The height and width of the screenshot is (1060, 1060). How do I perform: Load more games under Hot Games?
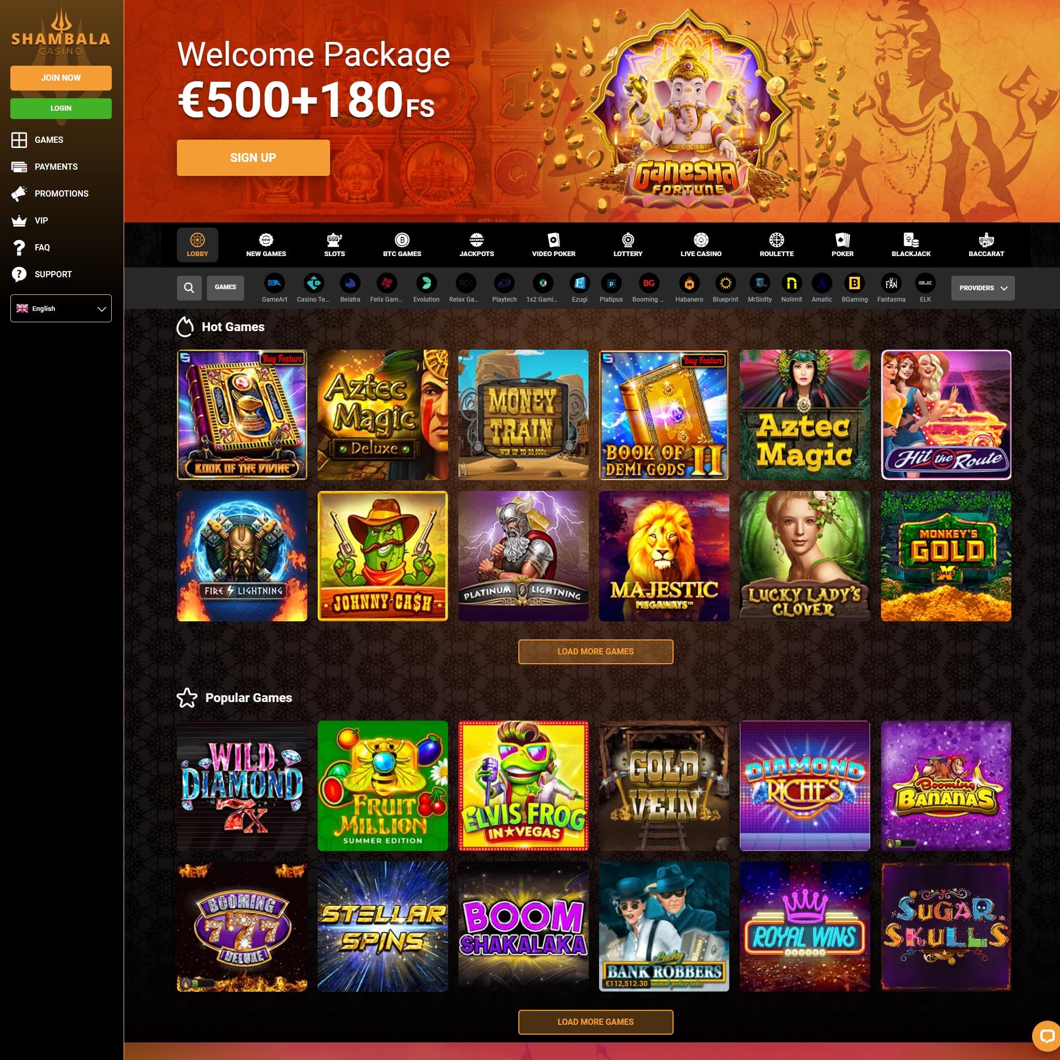[595, 651]
